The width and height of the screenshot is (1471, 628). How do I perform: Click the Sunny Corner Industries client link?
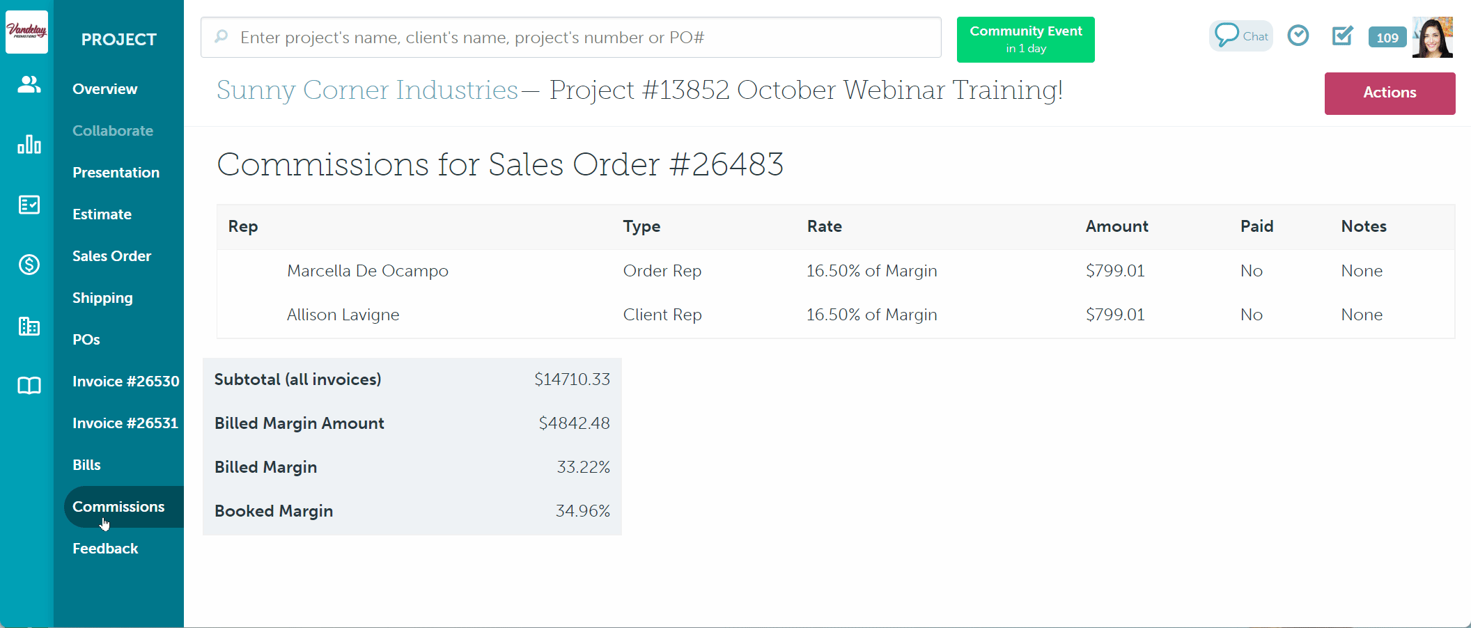(367, 91)
